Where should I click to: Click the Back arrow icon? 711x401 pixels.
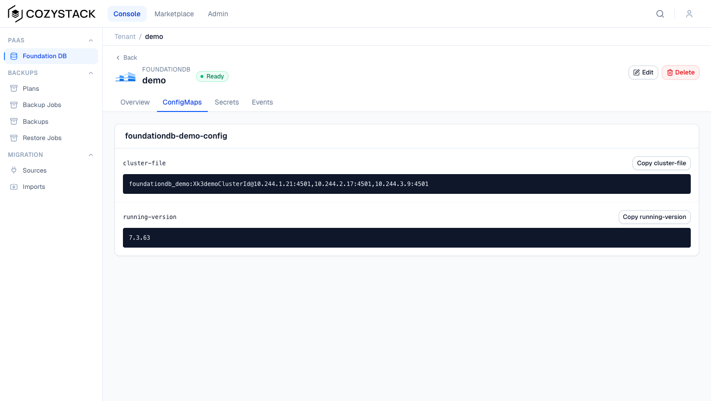click(x=118, y=58)
